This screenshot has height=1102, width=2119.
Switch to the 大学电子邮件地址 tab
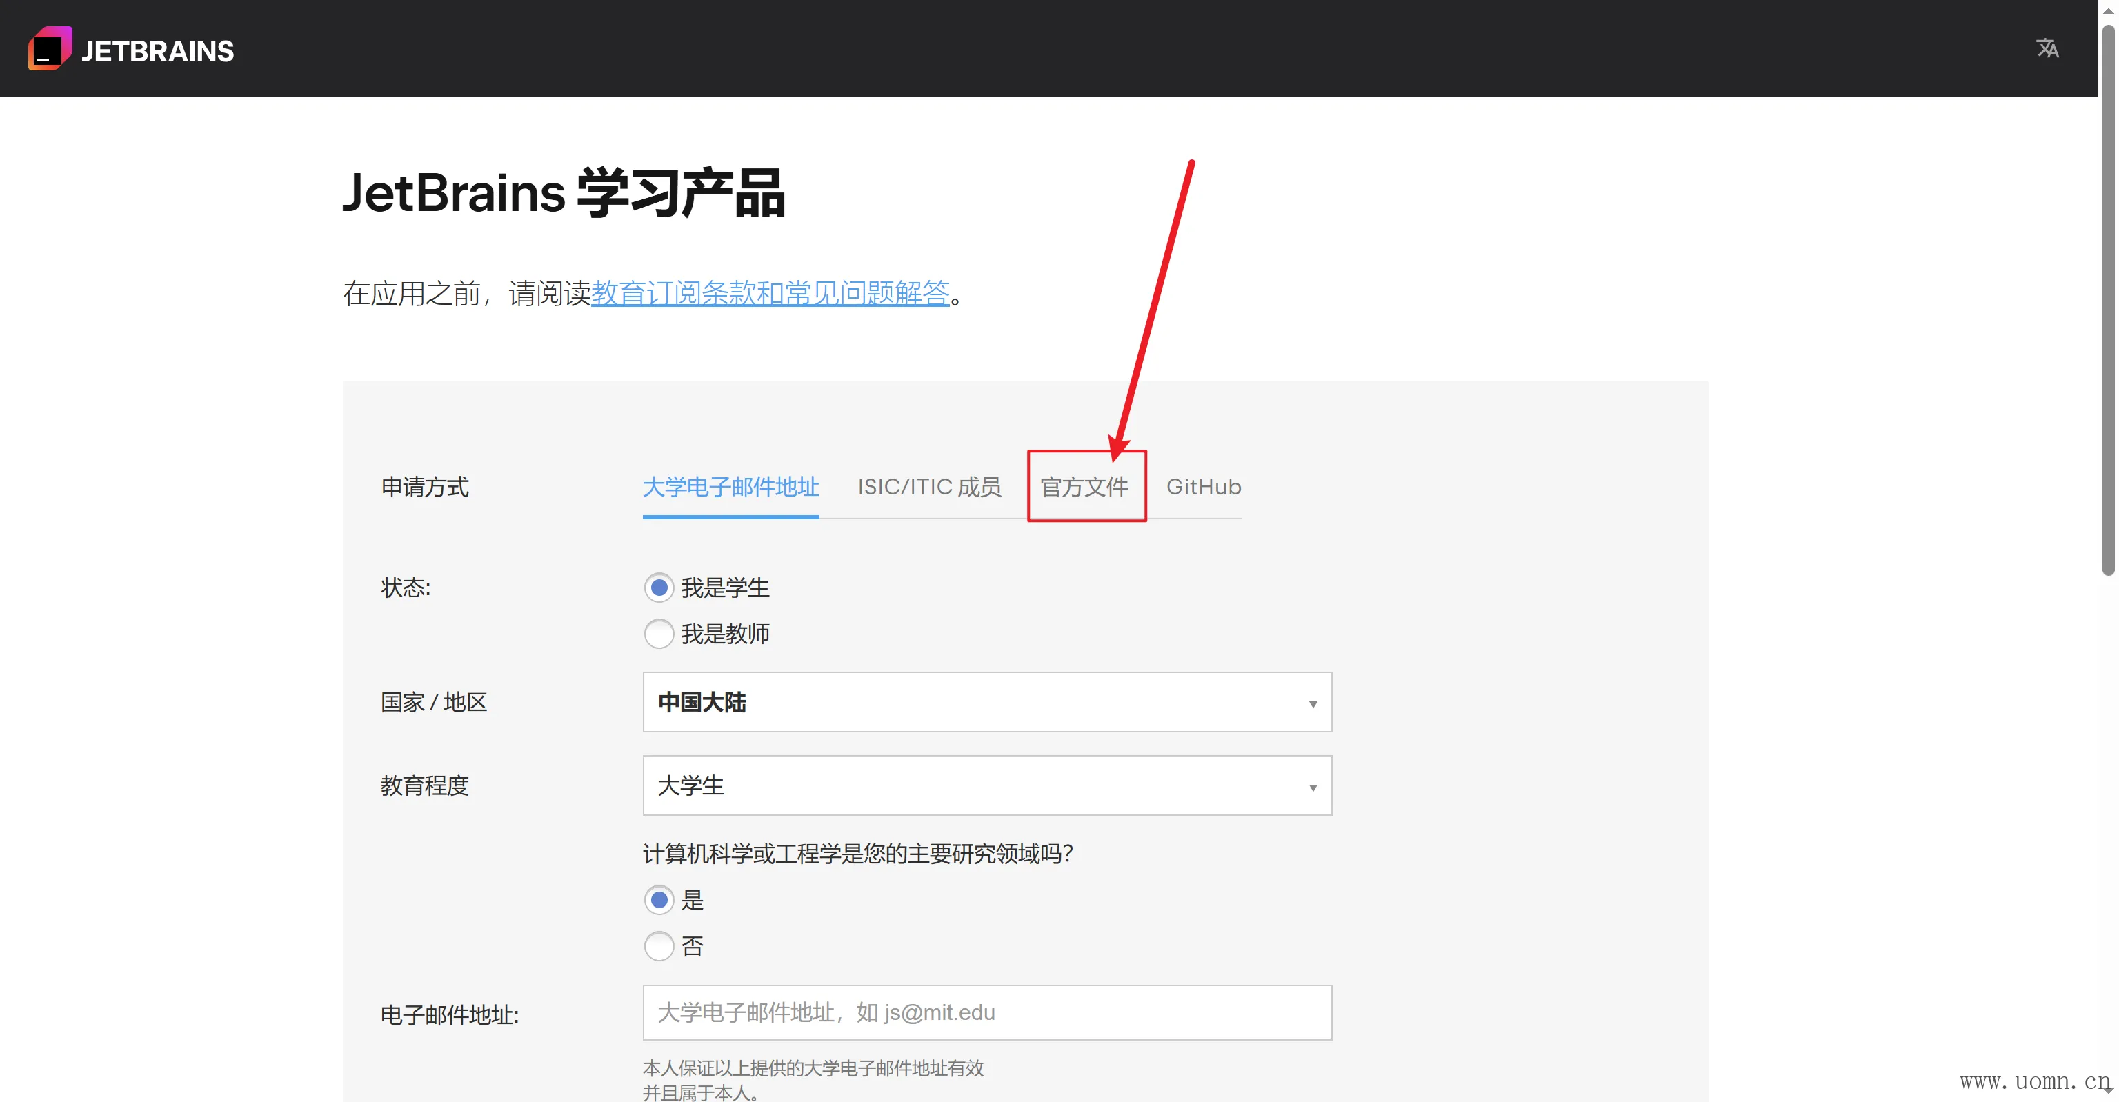(x=730, y=487)
